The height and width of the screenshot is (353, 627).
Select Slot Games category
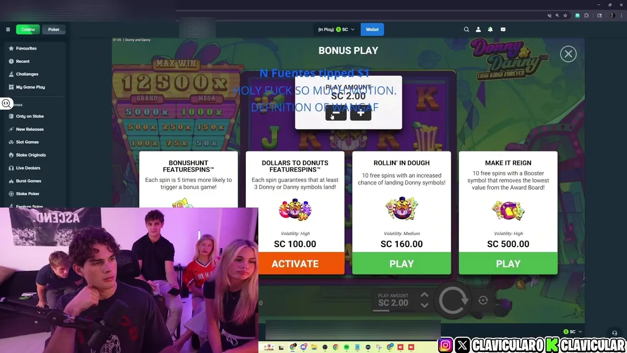click(x=35, y=142)
